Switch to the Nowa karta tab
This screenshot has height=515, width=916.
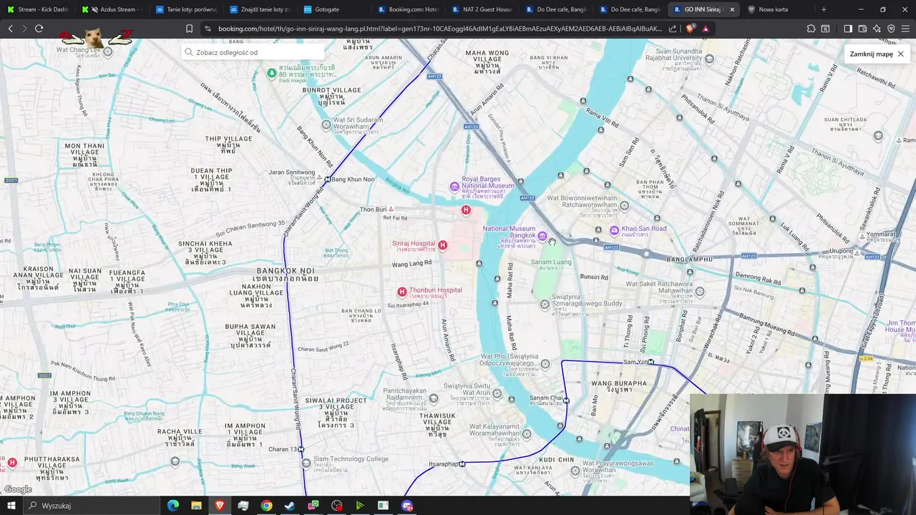pyautogui.click(x=776, y=9)
